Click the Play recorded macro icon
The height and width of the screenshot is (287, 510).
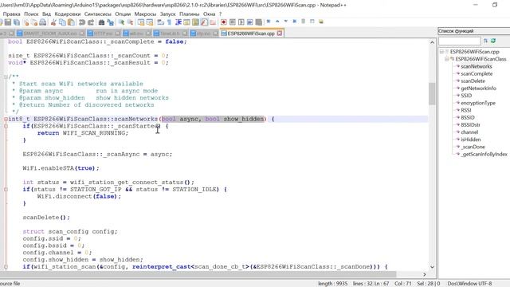click(241, 22)
